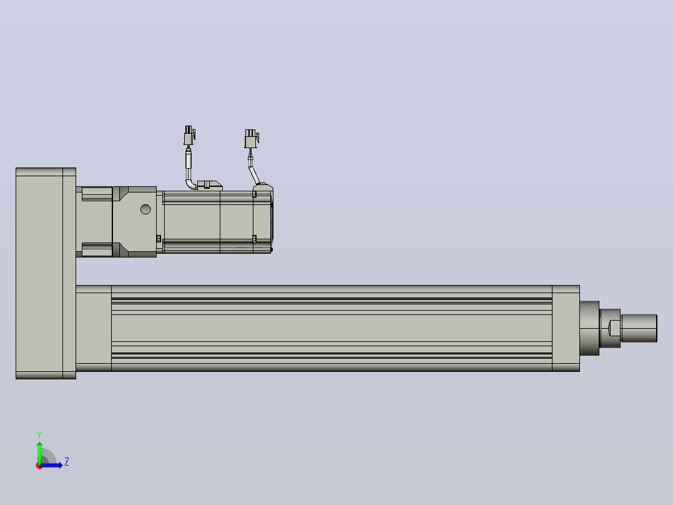Select the large left mounting plate
The height and width of the screenshot is (505, 673).
[46, 273]
